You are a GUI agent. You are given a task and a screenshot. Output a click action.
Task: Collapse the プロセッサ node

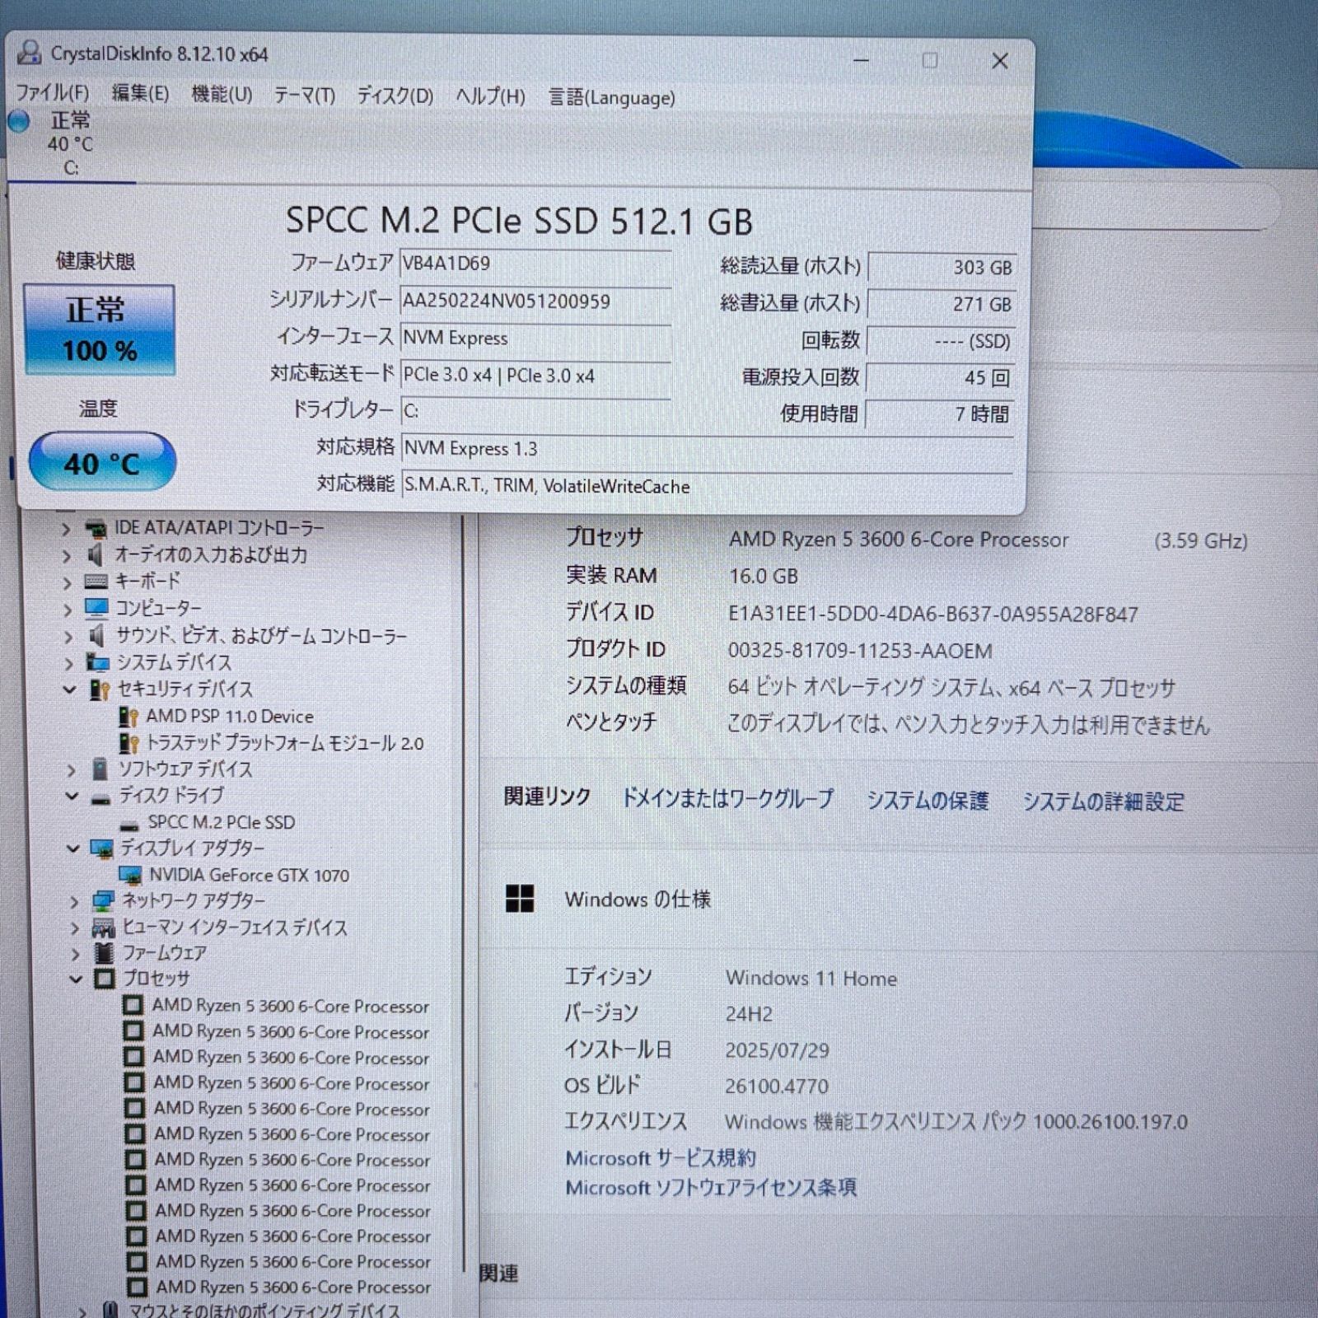76,979
